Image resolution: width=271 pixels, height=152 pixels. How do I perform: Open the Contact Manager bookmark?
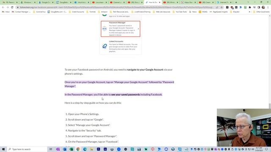(x=21, y=12)
